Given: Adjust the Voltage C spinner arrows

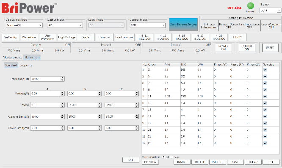Looking at the screenshot, I should click(137, 94).
